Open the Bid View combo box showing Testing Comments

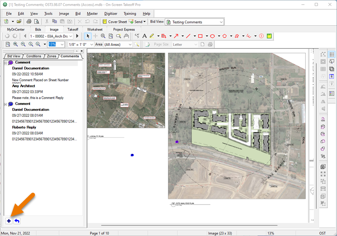195,22
